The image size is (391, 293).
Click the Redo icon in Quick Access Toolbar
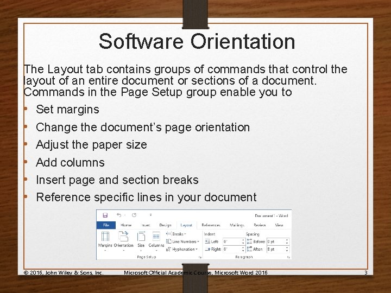[x=134, y=215]
